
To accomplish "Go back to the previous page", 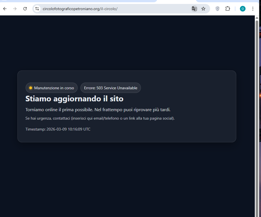I will coord(5,9).
